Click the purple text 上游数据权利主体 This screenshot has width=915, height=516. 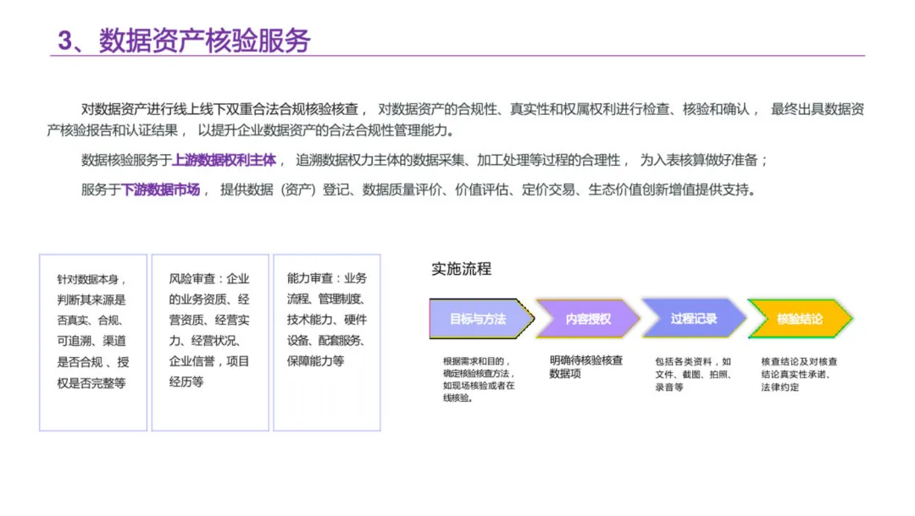[224, 160]
